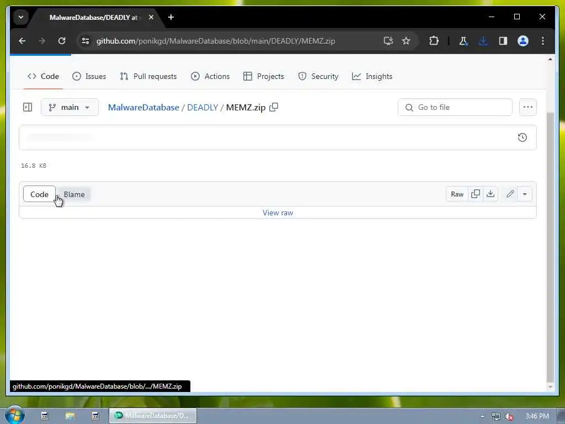
Task: Open the more file actions ellipsis menu
Action: [528, 107]
